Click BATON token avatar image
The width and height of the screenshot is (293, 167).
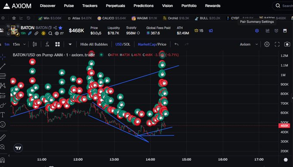[14, 30]
